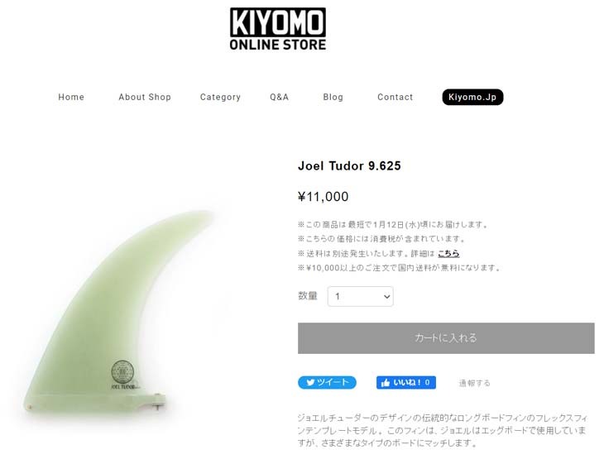
Task: Click the 通報する report link
Action: click(475, 383)
